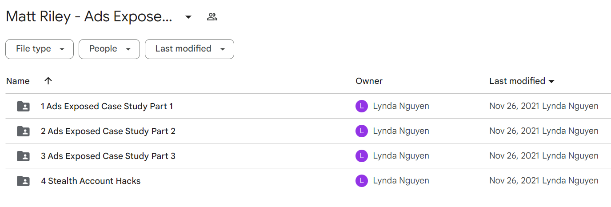Click the Matt Riley - Ads Expose... folder title
This screenshot has width=611, height=207.
tap(89, 17)
